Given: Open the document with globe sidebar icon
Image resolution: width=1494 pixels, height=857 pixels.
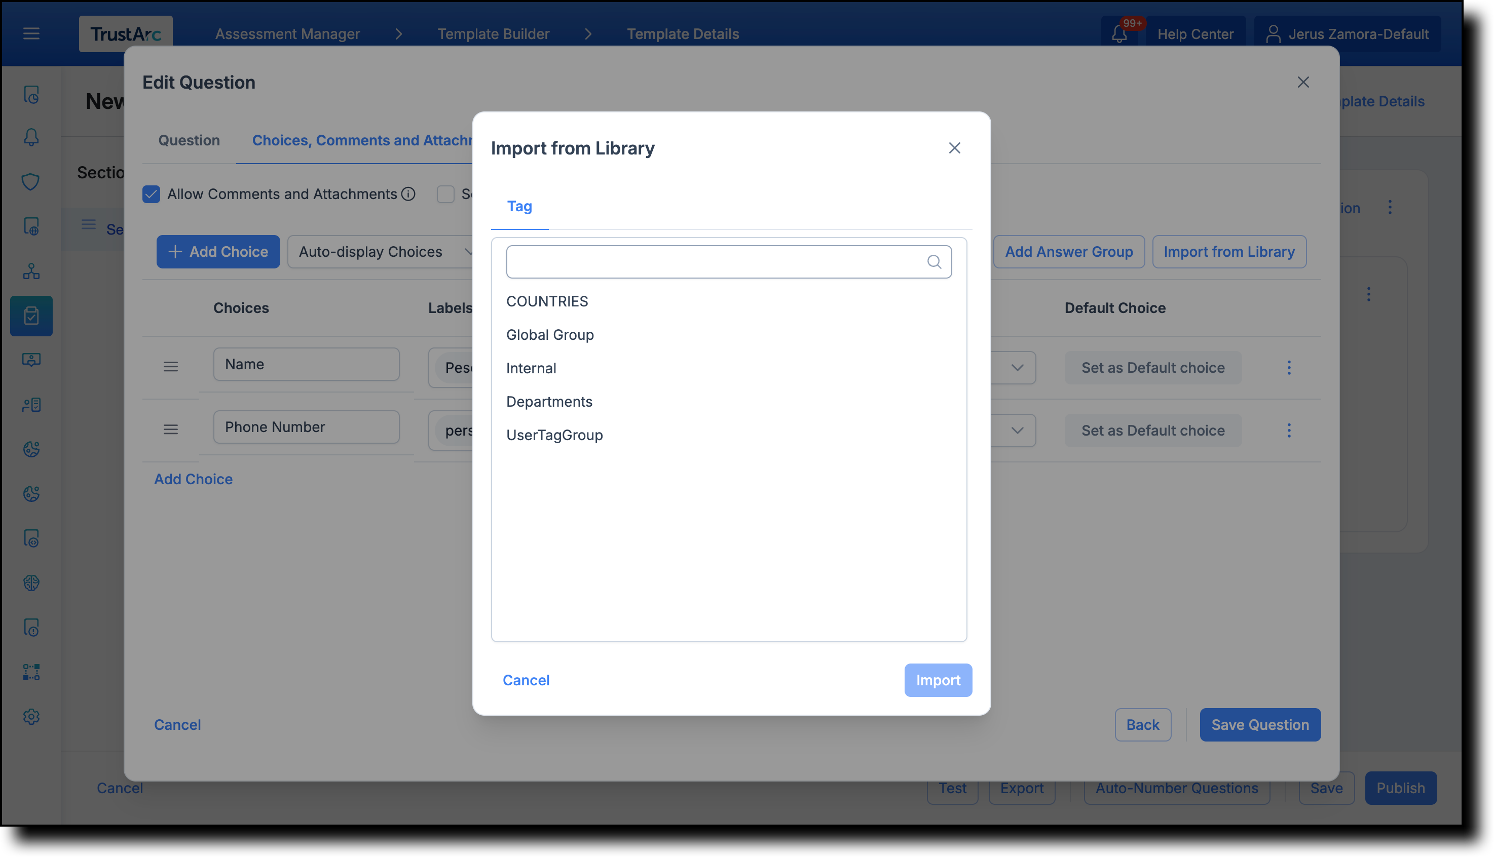Looking at the screenshot, I should (31, 226).
